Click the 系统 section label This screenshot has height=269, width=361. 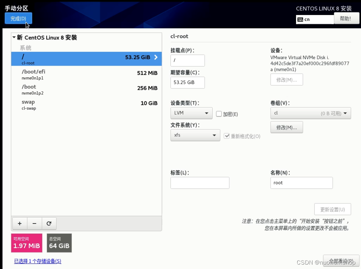(26, 48)
